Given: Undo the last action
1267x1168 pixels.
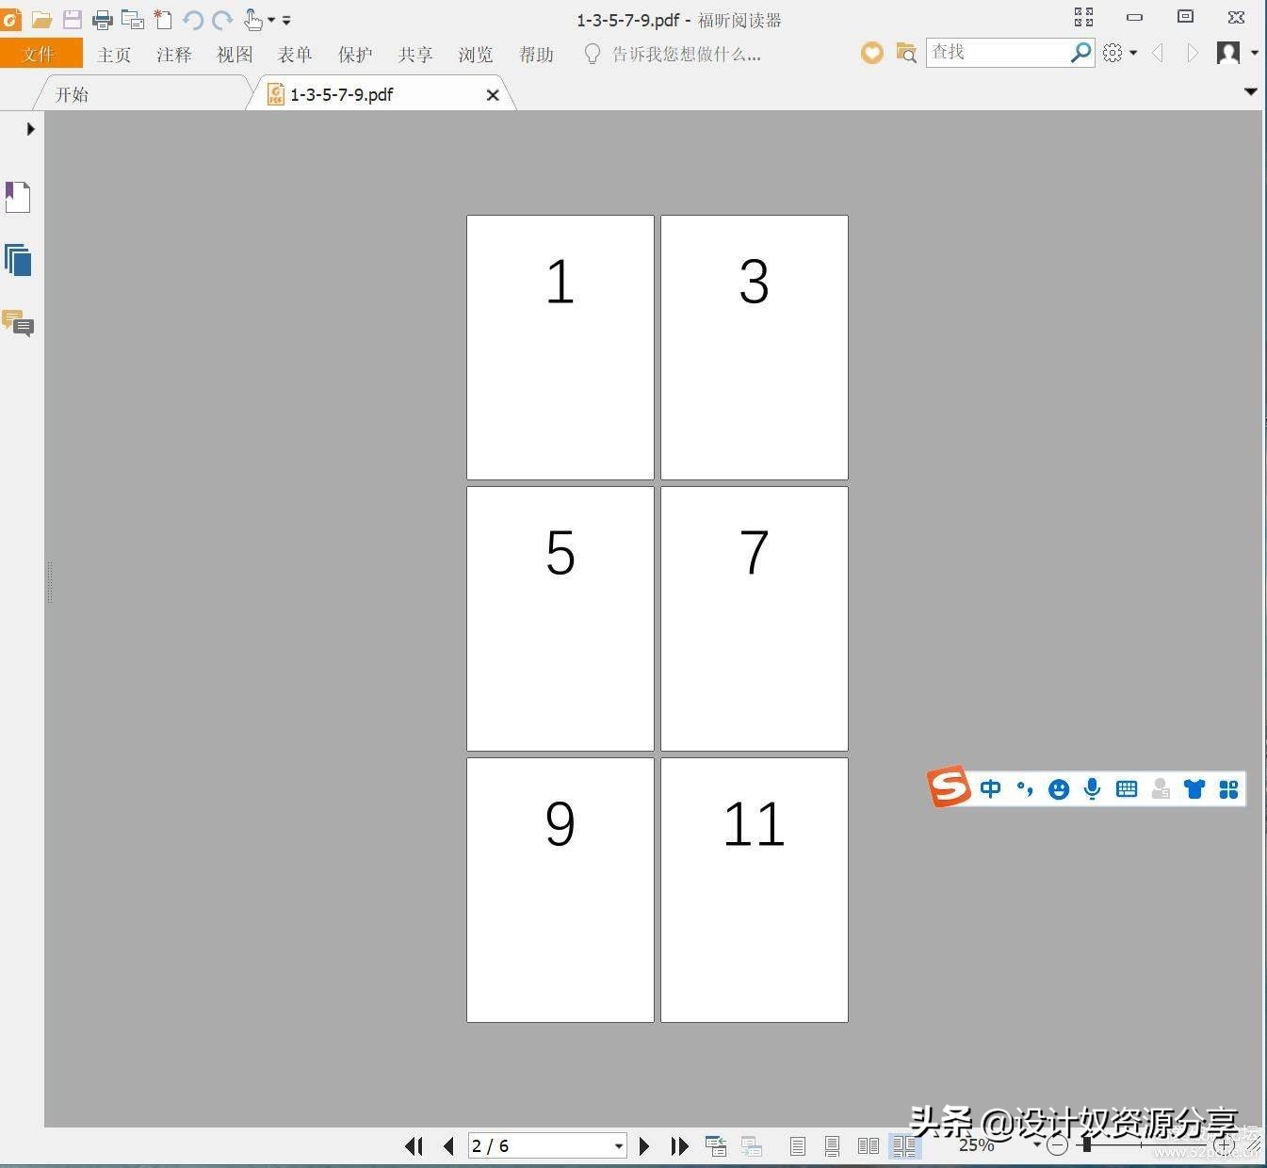Looking at the screenshot, I should pyautogui.click(x=193, y=19).
